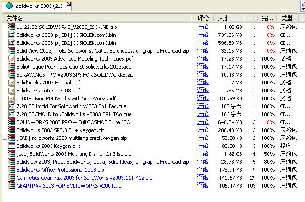This screenshot has width=305, height=202.
Task: Click archive icon of EDRAWINGS PRO V2003 SP3 zip
Action: [12, 75]
